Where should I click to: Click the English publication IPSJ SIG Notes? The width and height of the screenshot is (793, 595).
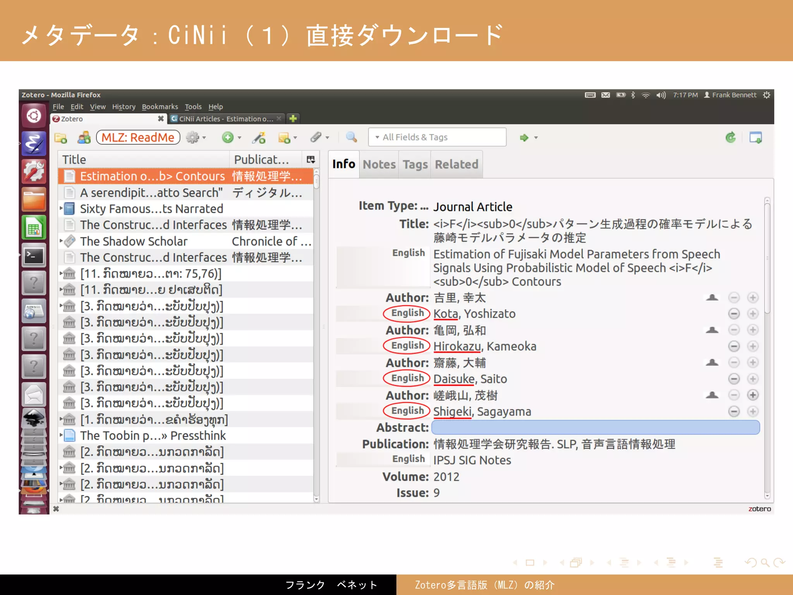pos(472,460)
